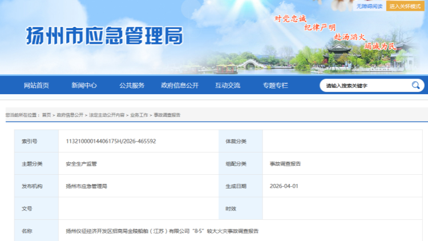Open the 专题专栏 navigation item
Image resolution: width=428 pixels, height=241 pixels.
pyautogui.click(x=276, y=86)
